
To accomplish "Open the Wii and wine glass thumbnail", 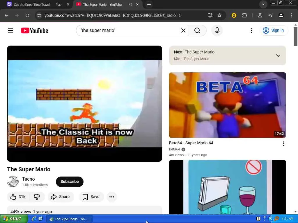I will [228, 187].
